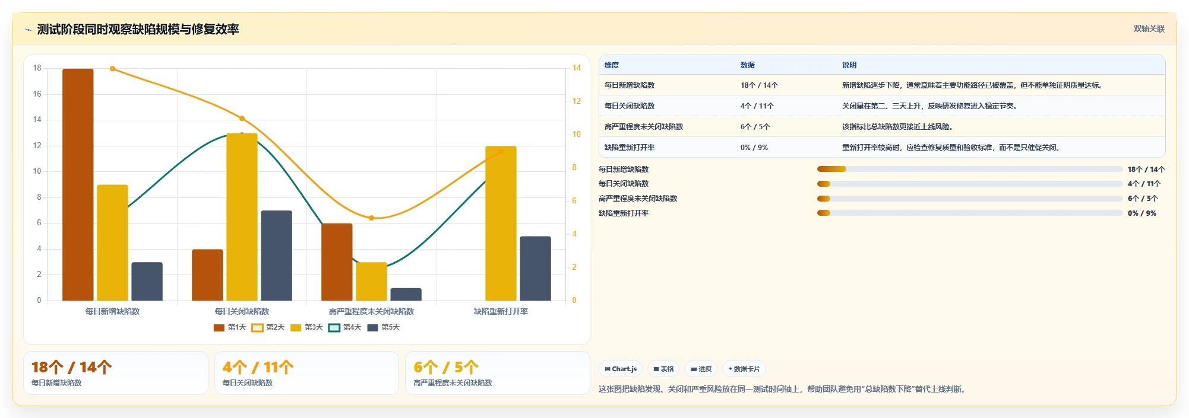Click the 每日关闭缺陷数 progress bar
The height and width of the screenshot is (418, 1189).
pyautogui.click(x=969, y=184)
